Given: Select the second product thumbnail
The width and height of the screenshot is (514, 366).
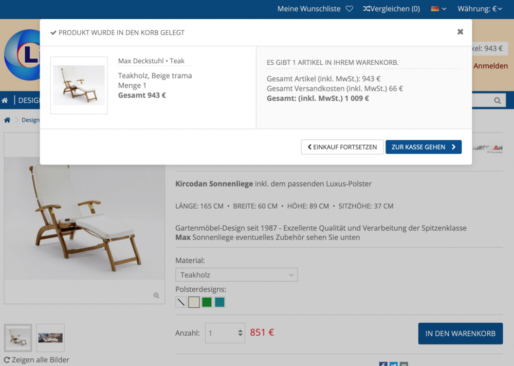Looking at the screenshot, I should click(x=50, y=338).
